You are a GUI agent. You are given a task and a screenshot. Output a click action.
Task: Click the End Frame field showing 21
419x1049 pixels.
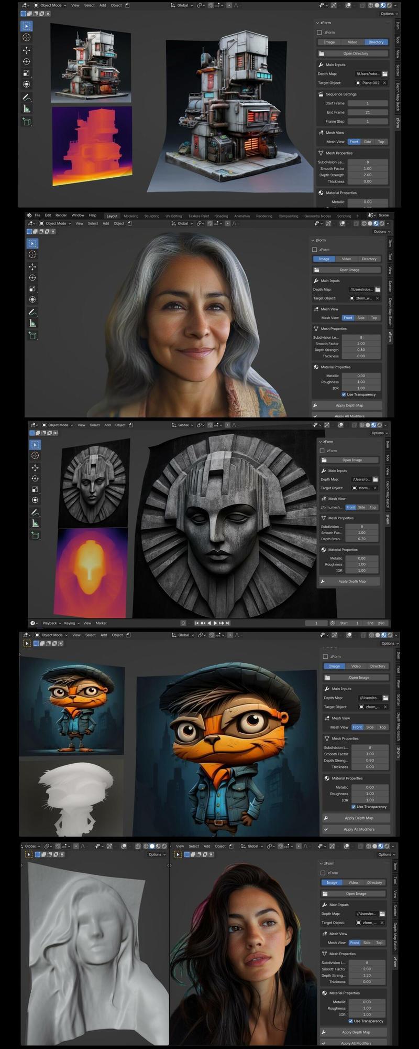(x=367, y=112)
